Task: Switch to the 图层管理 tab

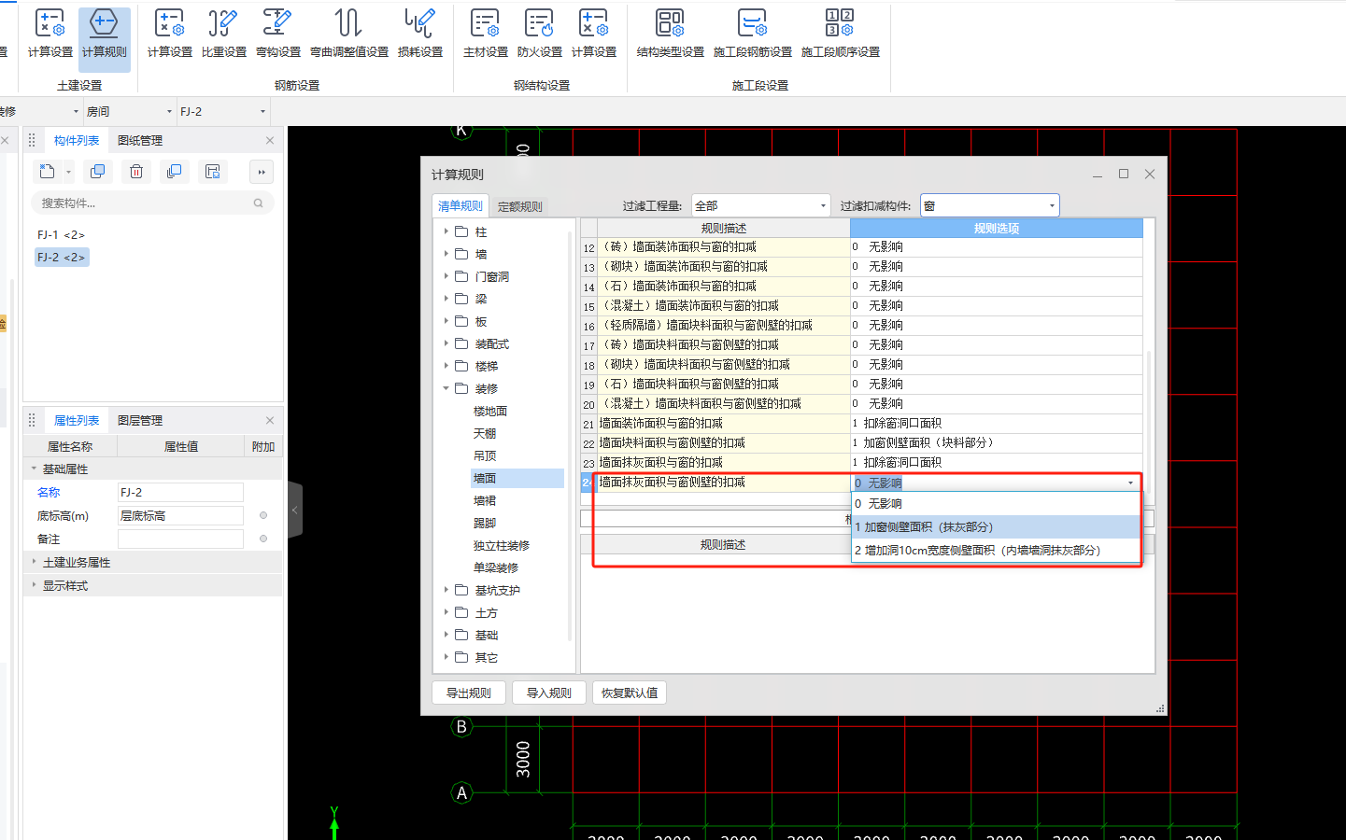Action: 140,420
